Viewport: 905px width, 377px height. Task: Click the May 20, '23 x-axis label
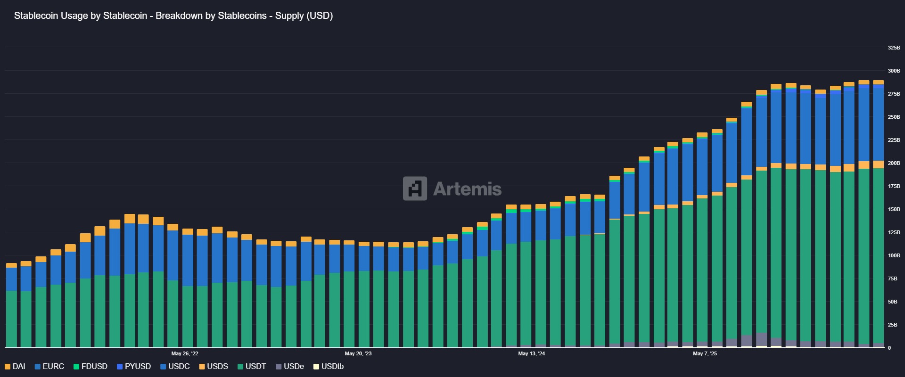(x=358, y=353)
